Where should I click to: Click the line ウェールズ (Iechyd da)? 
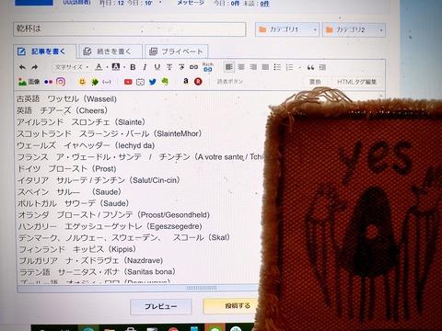pyautogui.click(x=86, y=145)
